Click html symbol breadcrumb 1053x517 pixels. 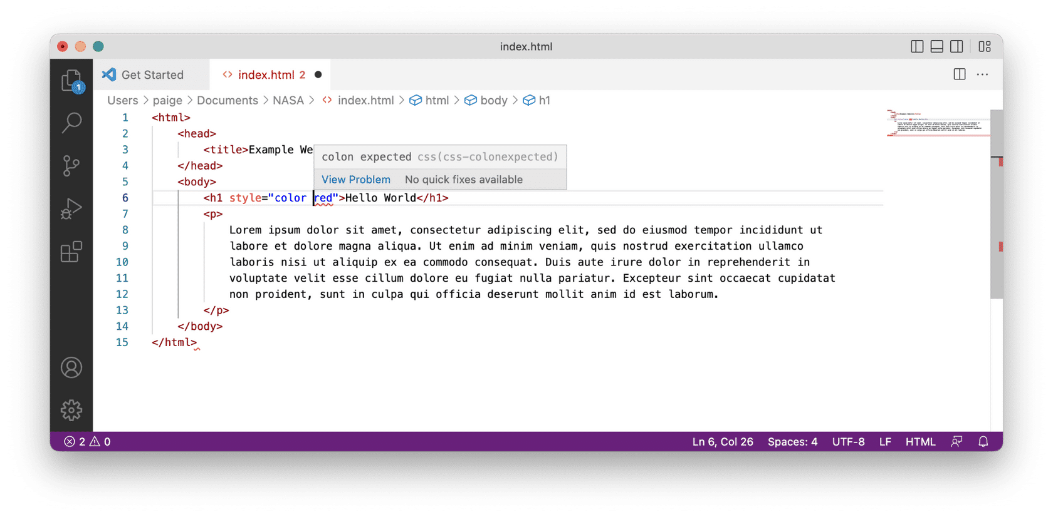429,100
